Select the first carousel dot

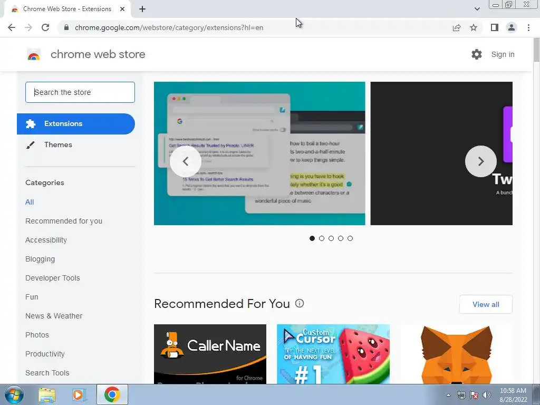coord(312,238)
